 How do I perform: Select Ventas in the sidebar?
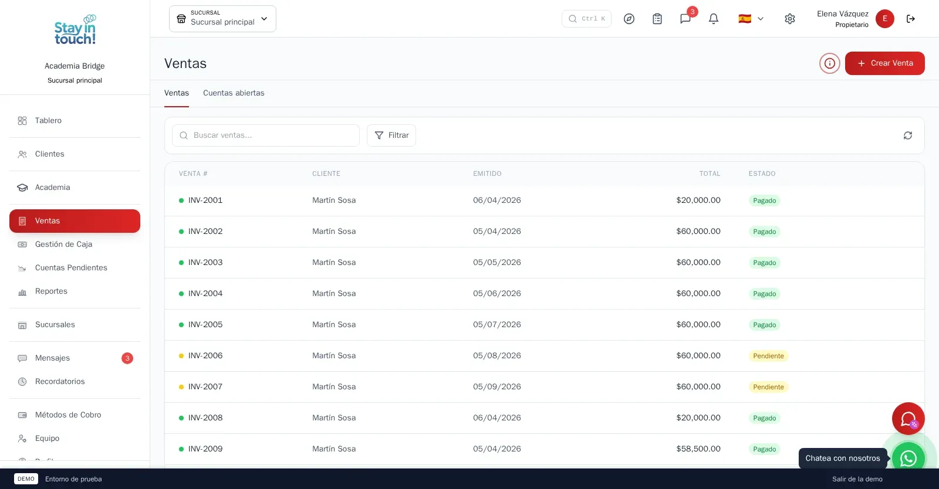click(75, 221)
